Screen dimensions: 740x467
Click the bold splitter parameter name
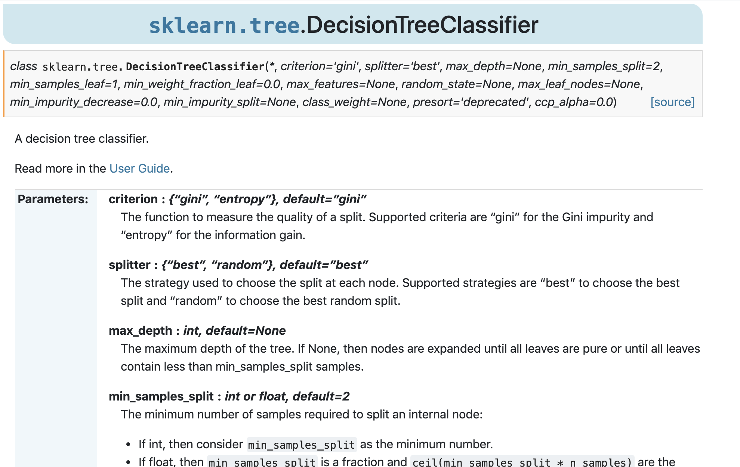[129, 265]
